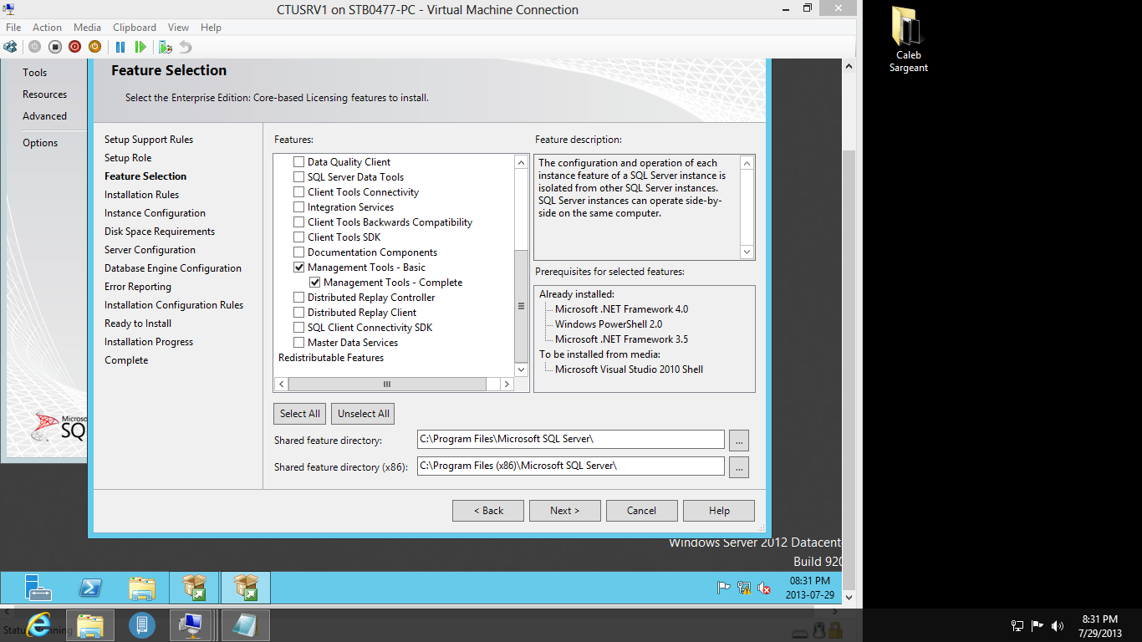
Task: Click the first SQL setup box taskbar icon
Action: tap(194, 588)
